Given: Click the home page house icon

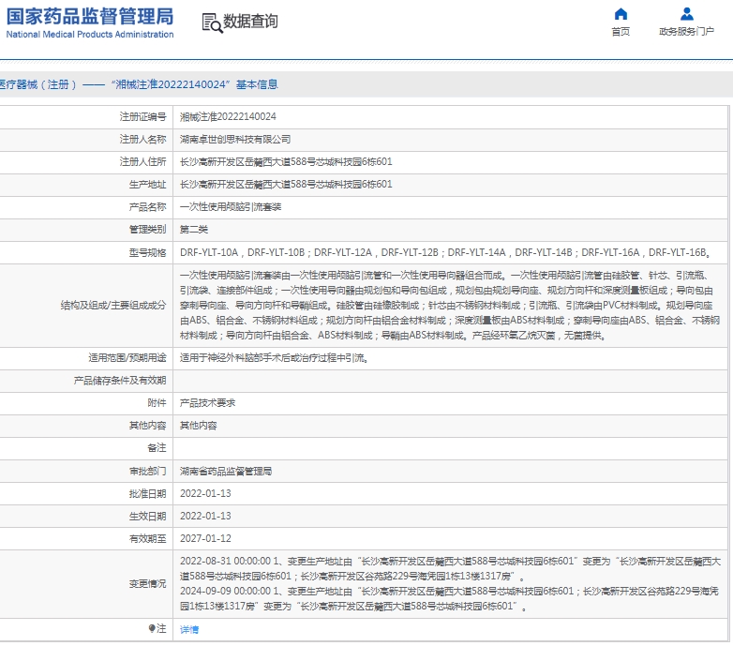Looking at the screenshot, I should [621, 14].
